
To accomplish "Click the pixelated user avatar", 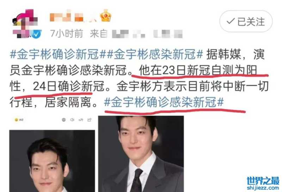I will [25, 23].
